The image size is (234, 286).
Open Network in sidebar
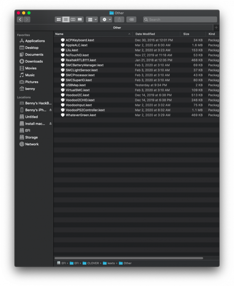tap(32, 144)
